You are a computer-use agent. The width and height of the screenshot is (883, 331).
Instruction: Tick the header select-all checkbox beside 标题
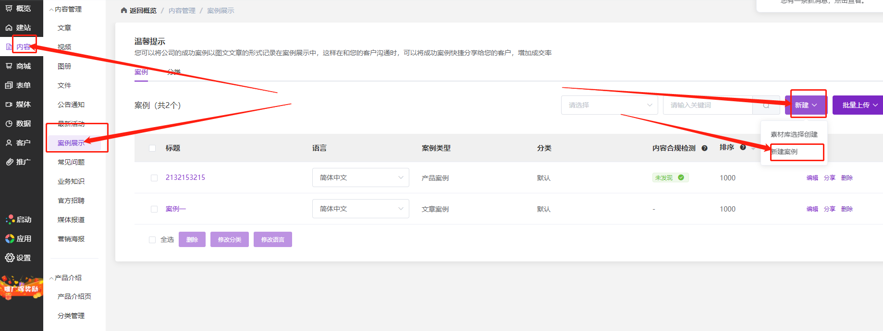(152, 148)
